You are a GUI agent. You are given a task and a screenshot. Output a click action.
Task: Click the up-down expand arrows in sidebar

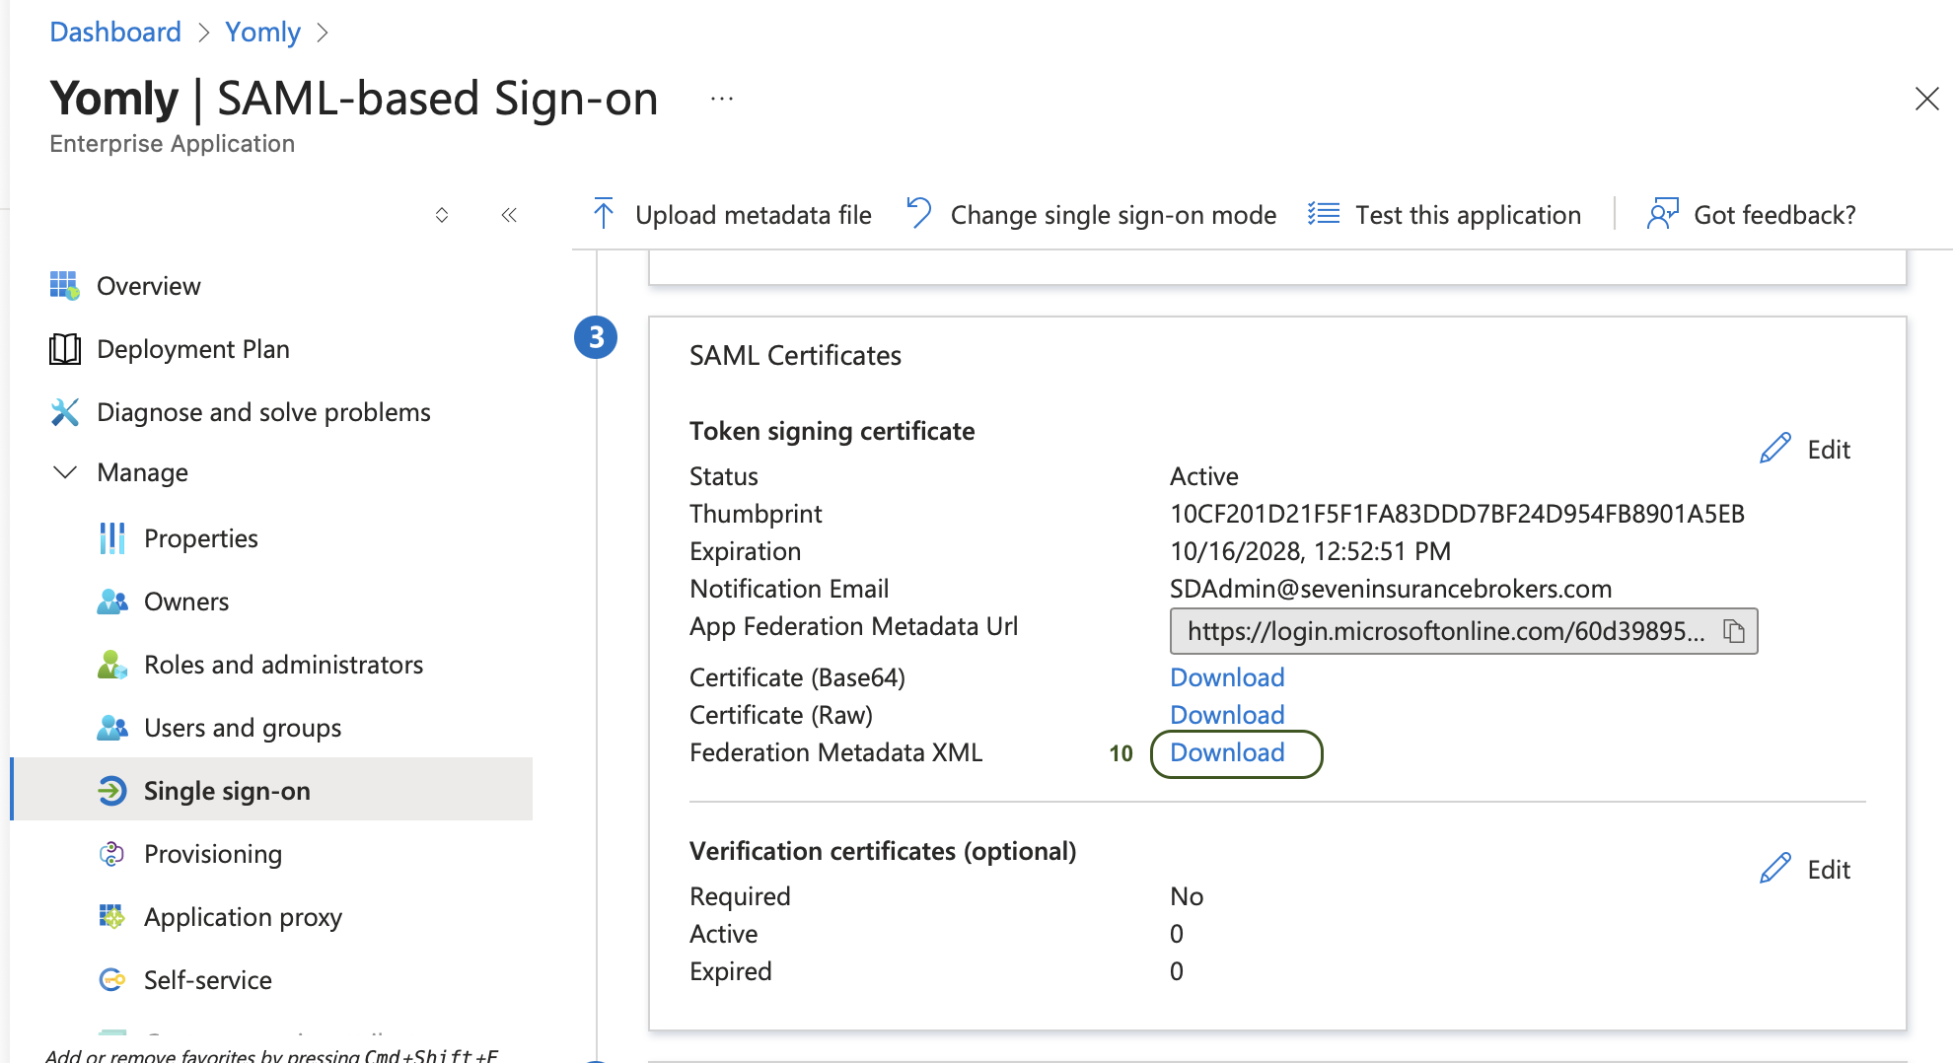point(442,215)
